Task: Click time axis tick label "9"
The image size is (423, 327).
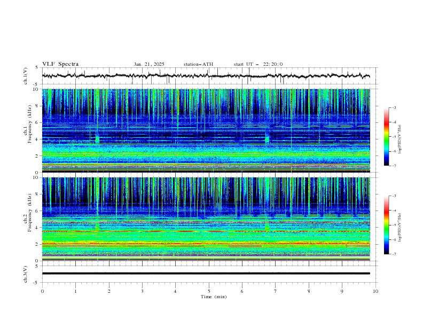Action: 342,291
